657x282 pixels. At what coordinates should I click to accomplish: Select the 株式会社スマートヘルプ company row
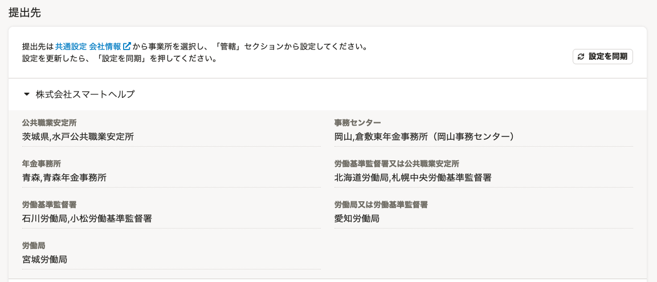pos(327,94)
